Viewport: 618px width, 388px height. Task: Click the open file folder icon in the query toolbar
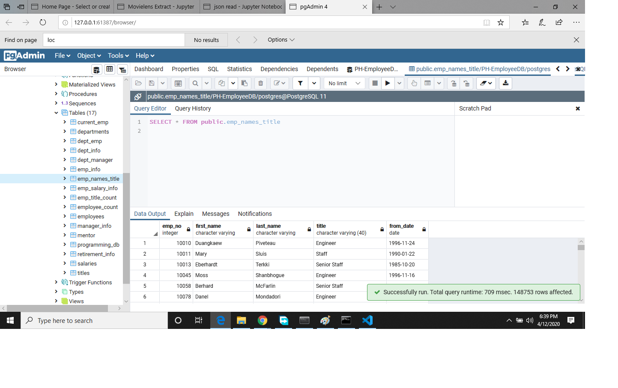point(138,83)
